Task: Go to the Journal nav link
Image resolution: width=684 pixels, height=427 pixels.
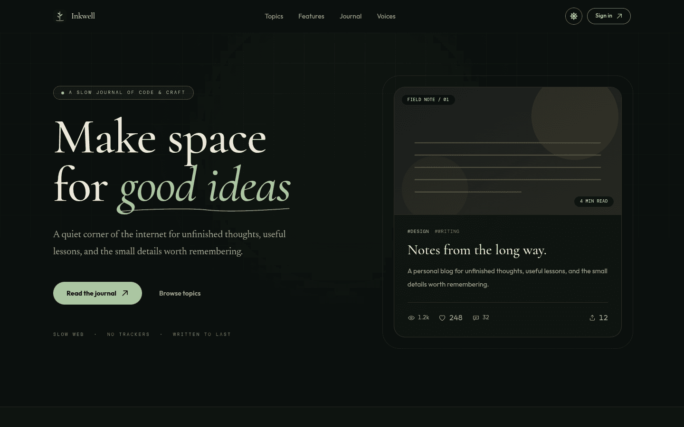Action: tap(351, 16)
